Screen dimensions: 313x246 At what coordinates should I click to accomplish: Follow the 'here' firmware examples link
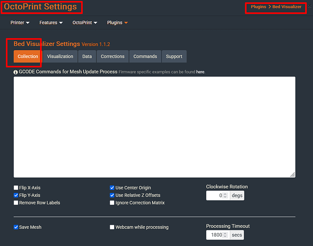click(x=200, y=72)
